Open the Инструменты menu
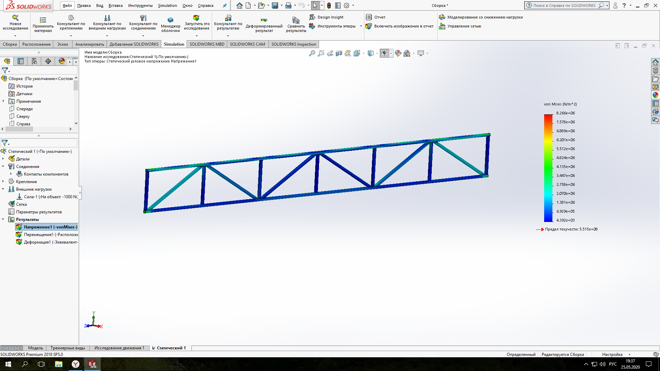660x371 pixels. click(x=140, y=5)
